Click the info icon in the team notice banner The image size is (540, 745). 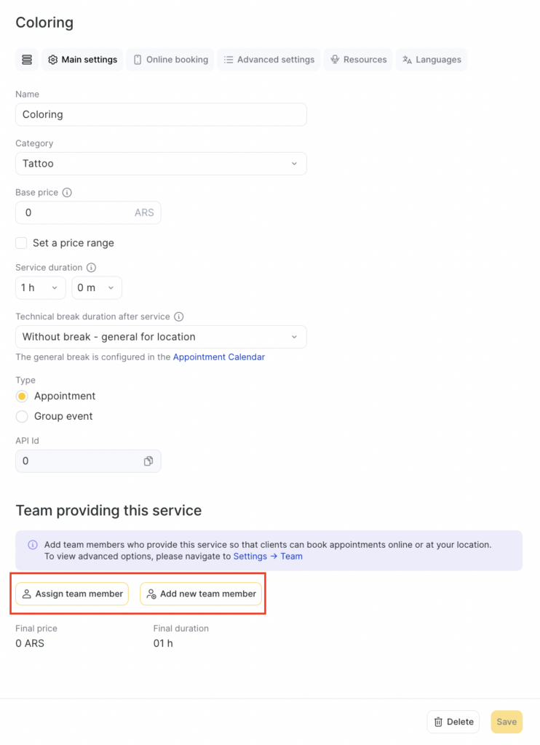(x=33, y=545)
